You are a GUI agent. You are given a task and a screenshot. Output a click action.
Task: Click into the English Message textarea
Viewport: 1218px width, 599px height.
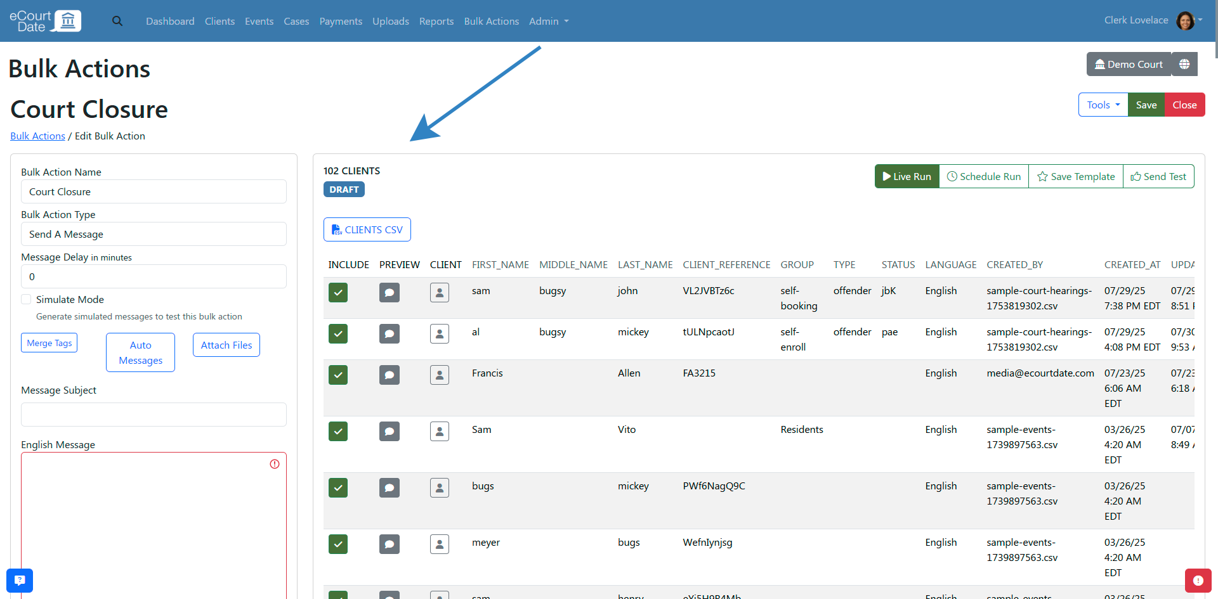click(x=154, y=525)
